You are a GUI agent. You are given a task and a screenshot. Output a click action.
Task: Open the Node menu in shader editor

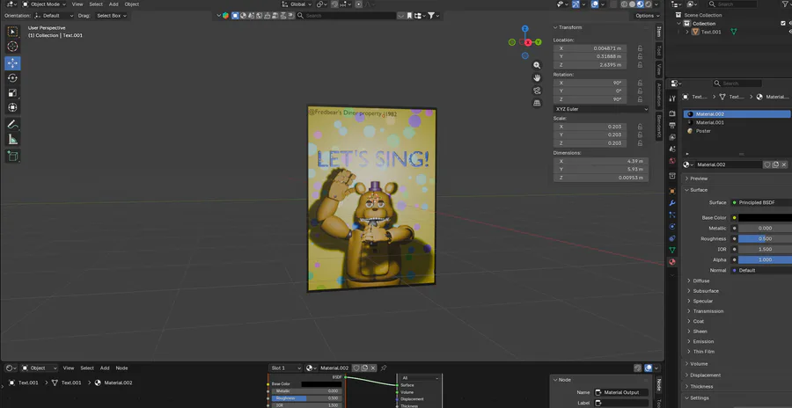(x=121, y=368)
